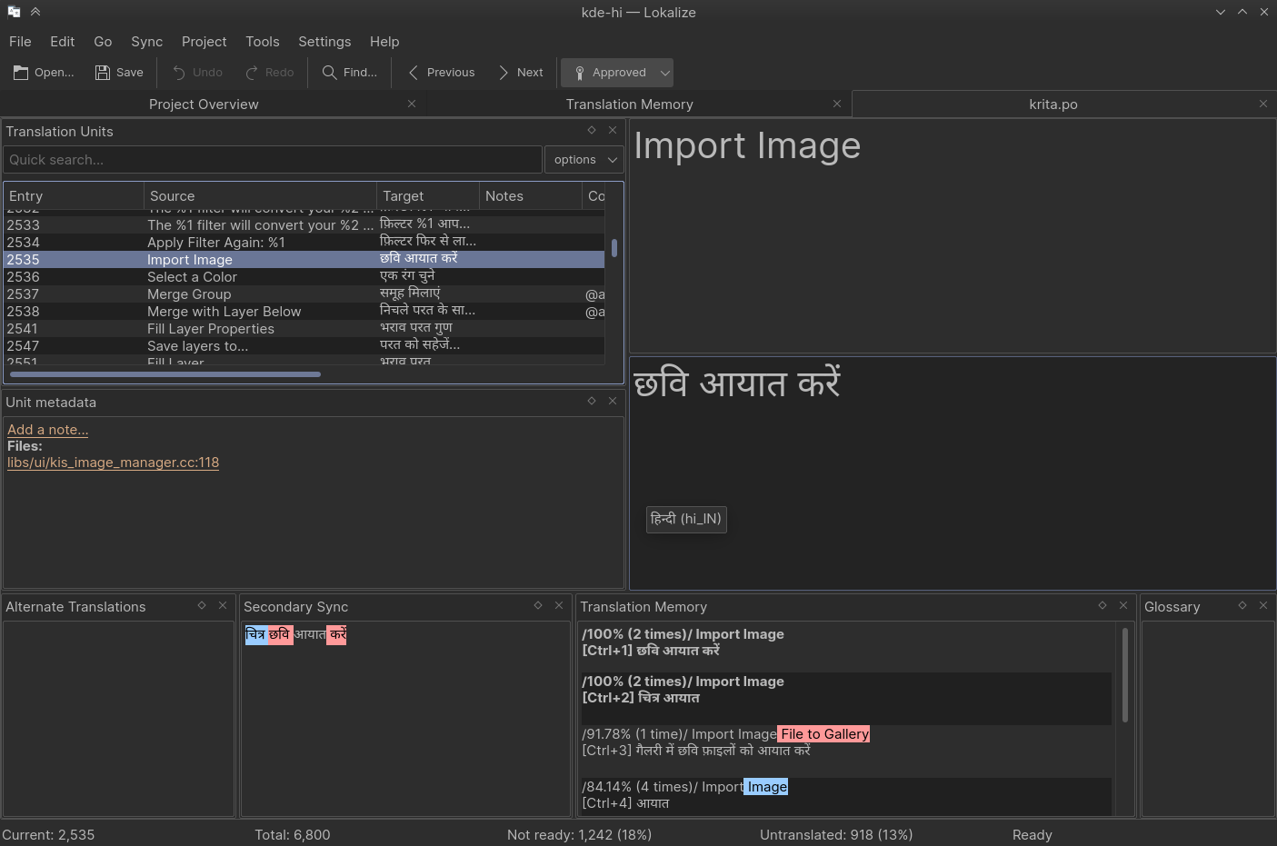Click the Add a note link

(47, 429)
